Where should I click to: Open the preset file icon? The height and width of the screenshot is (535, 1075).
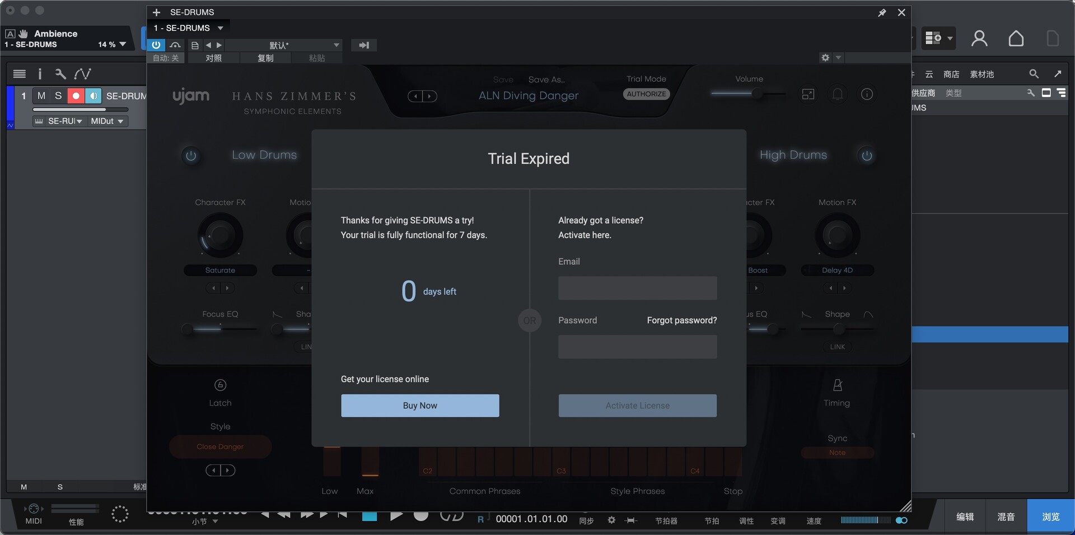[195, 45]
